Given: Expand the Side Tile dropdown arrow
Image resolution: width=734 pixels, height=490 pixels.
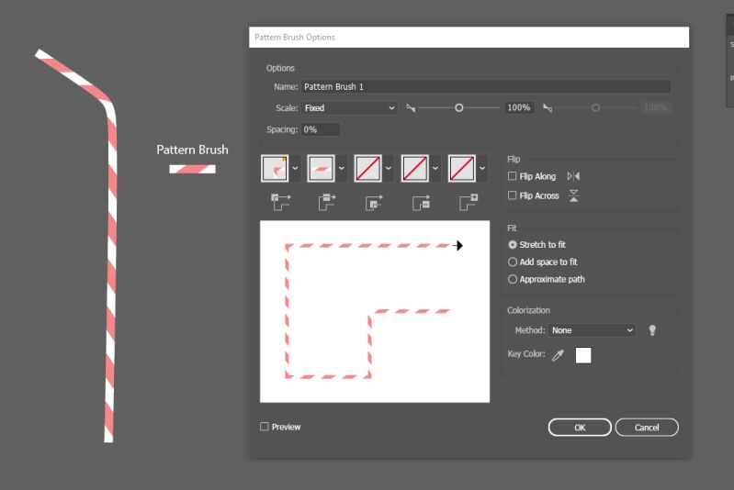Looking at the screenshot, I should [x=342, y=168].
